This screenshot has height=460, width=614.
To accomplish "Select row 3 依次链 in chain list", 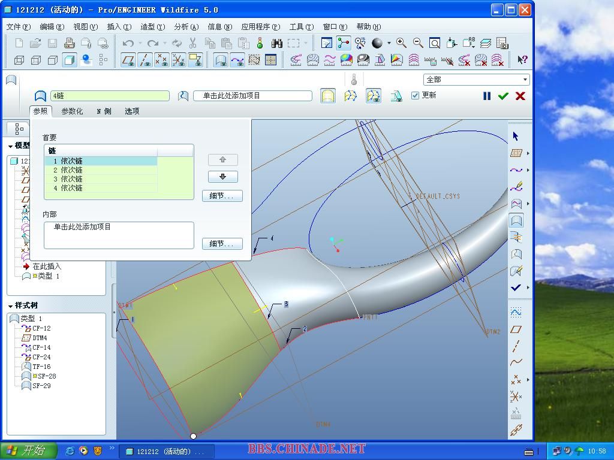I will pyautogui.click(x=101, y=179).
